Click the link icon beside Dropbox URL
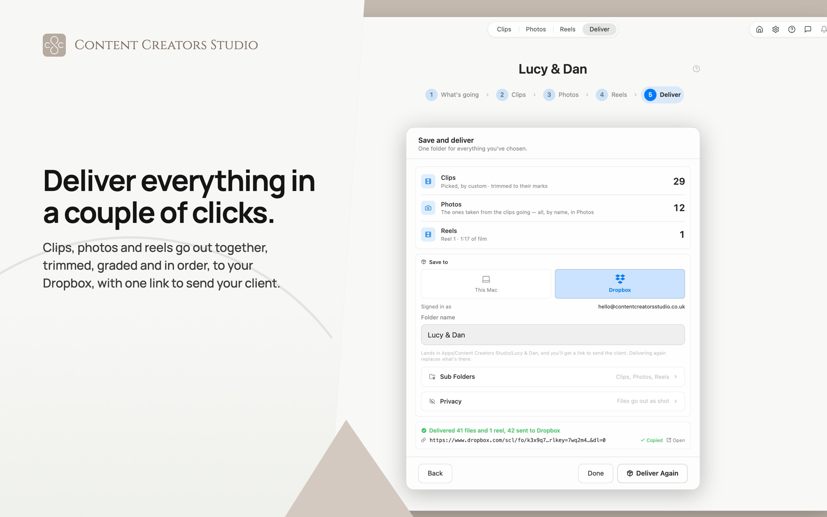The image size is (827, 517). (423, 440)
